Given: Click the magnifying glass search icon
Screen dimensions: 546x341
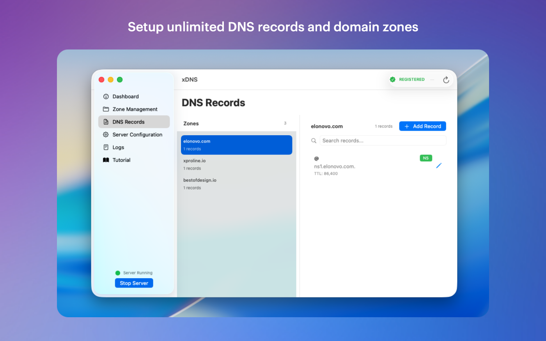Looking at the screenshot, I should point(314,141).
